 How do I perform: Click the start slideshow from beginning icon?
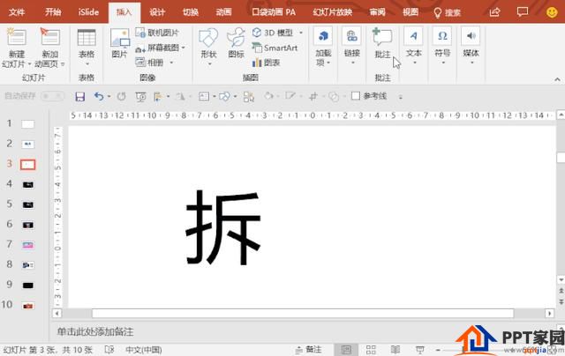[x=140, y=96]
